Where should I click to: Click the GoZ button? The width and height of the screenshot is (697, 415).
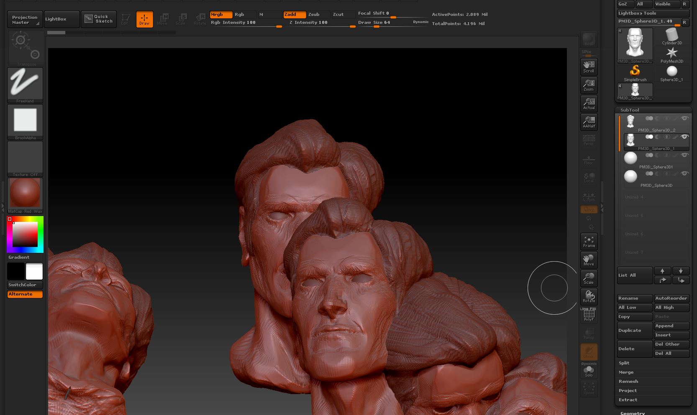pyautogui.click(x=625, y=4)
